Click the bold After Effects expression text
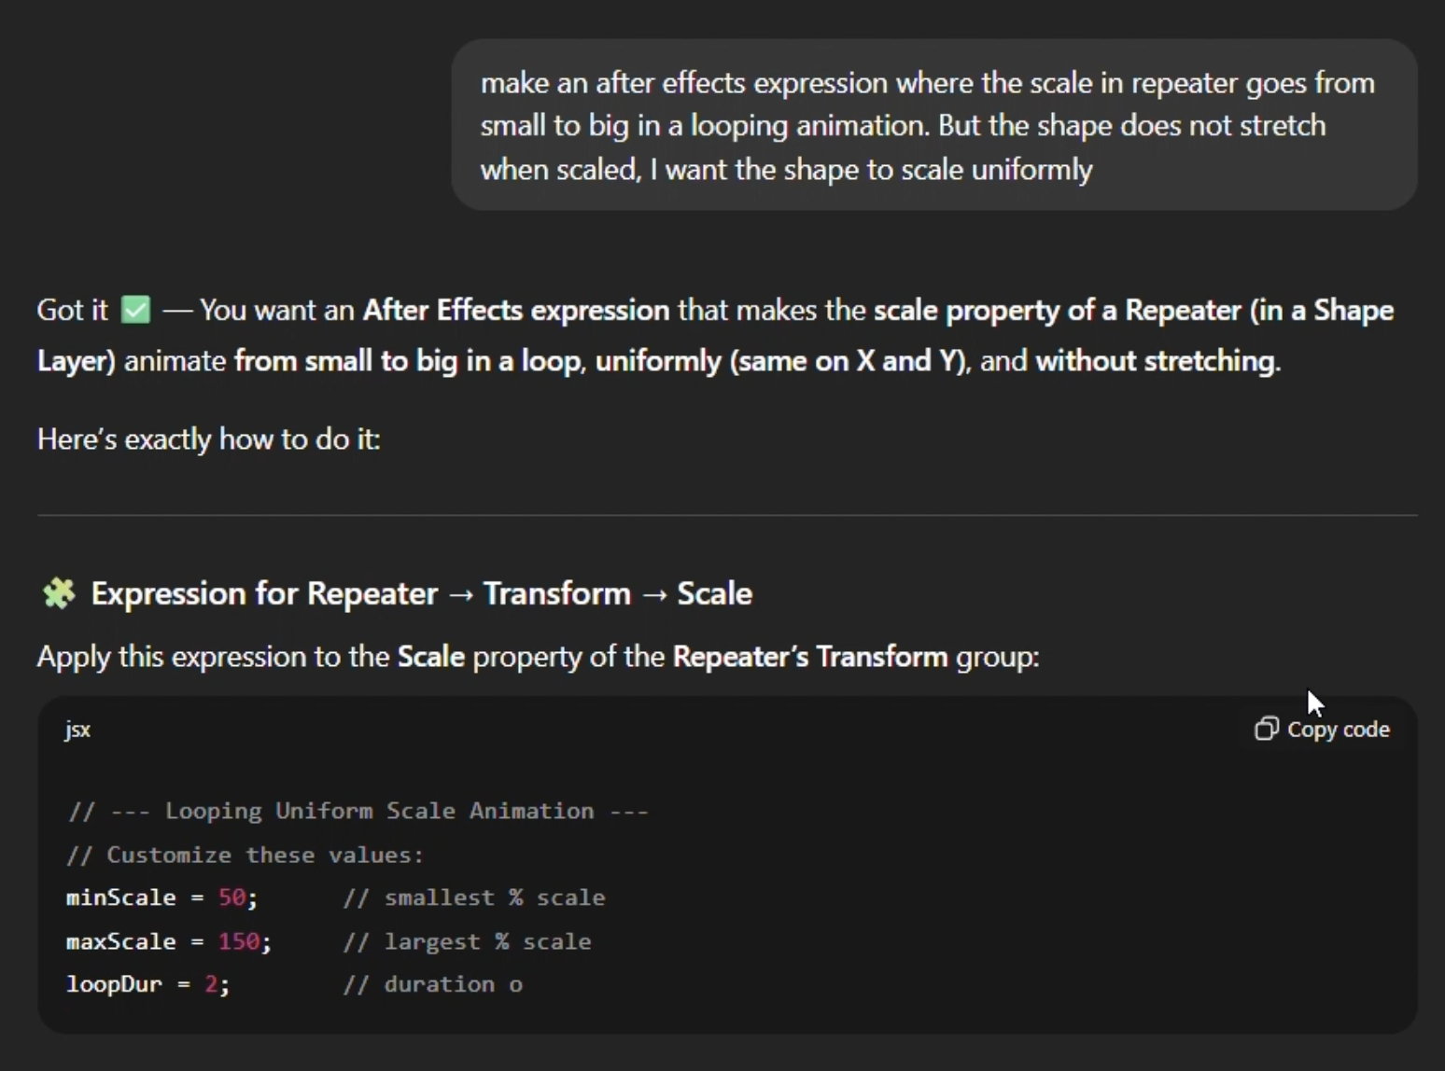Screen dimensions: 1445x1071 point(515,310)
